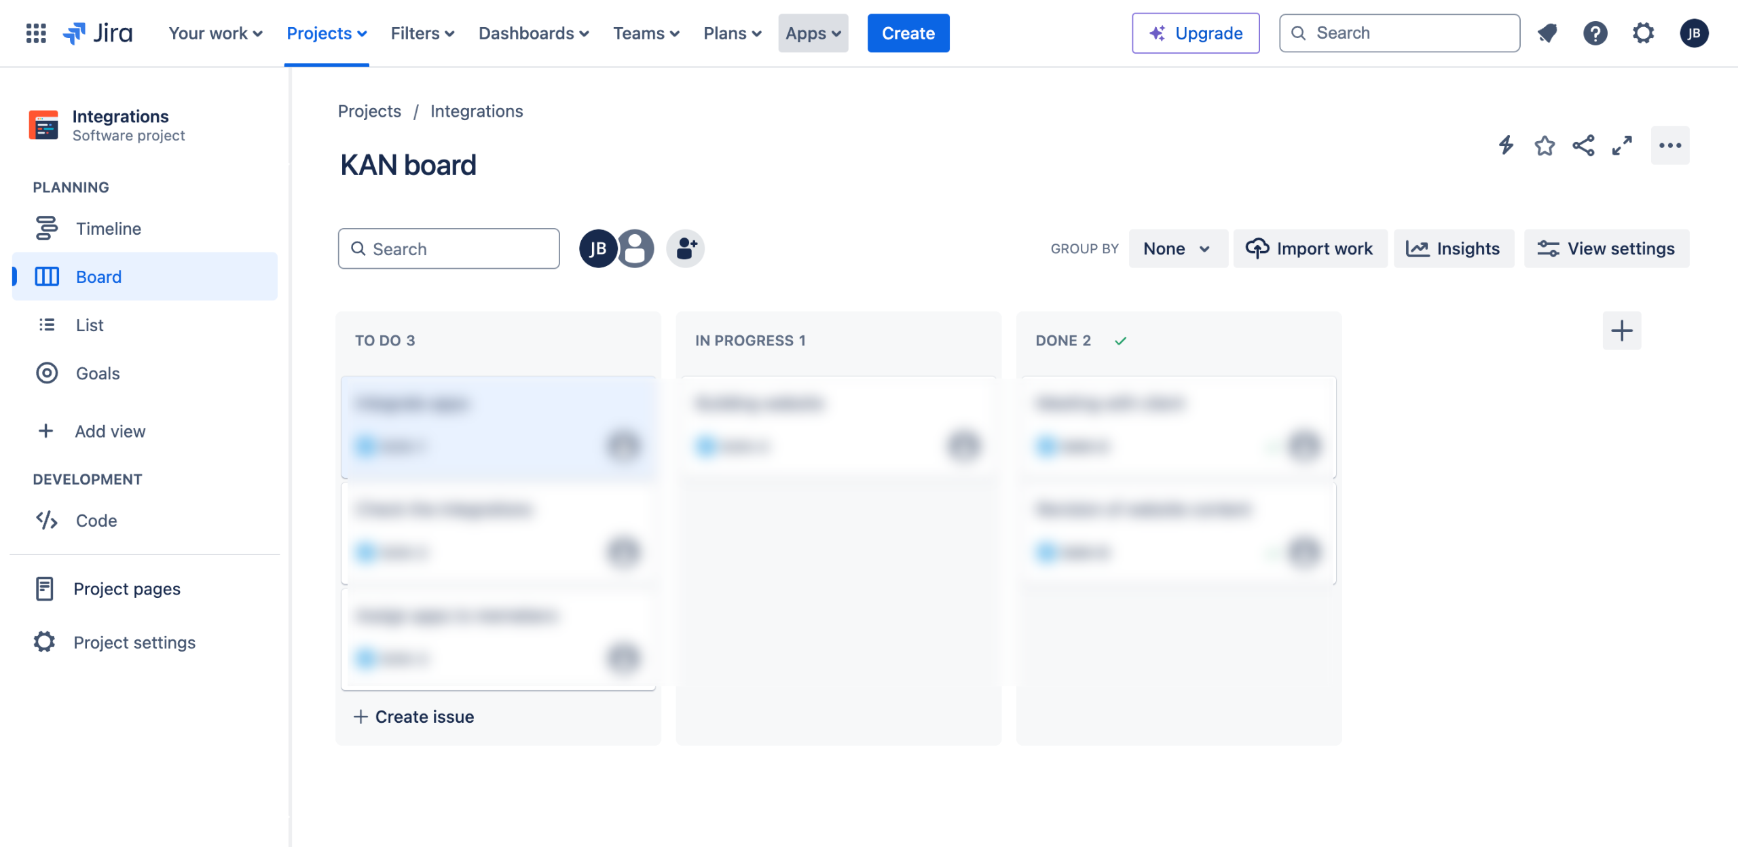Screen dimensions: 1738x847
Task: Expand the Dashboards menu
Action: click(533, 33)
